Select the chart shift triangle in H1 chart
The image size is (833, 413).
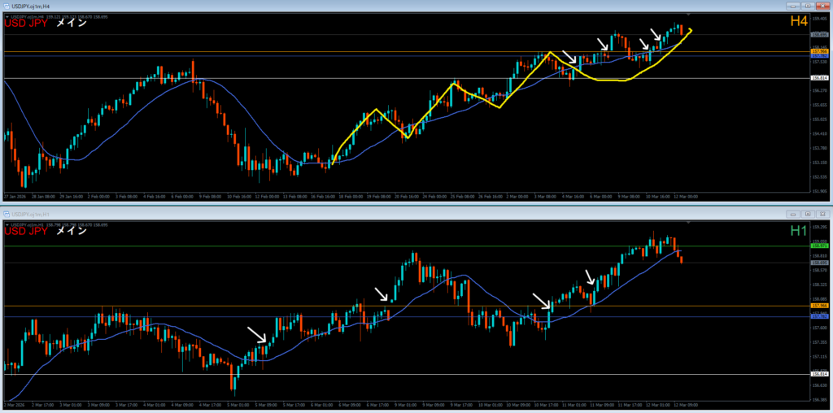(x=689, y=222)
